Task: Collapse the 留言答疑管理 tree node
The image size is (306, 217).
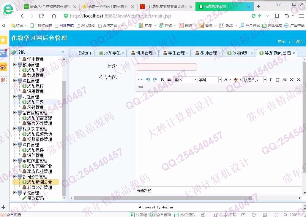Action: click(x=15, y=112)
